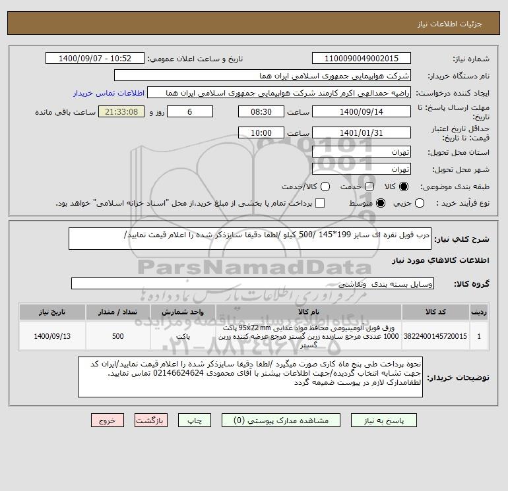Choose the متوسط purchase type radio
Screen dimensions: 508x491
381,203
